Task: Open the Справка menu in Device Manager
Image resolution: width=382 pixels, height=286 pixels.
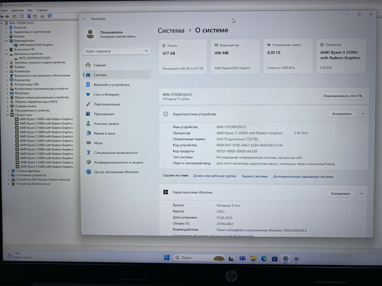Action: (x=42, y=10)
